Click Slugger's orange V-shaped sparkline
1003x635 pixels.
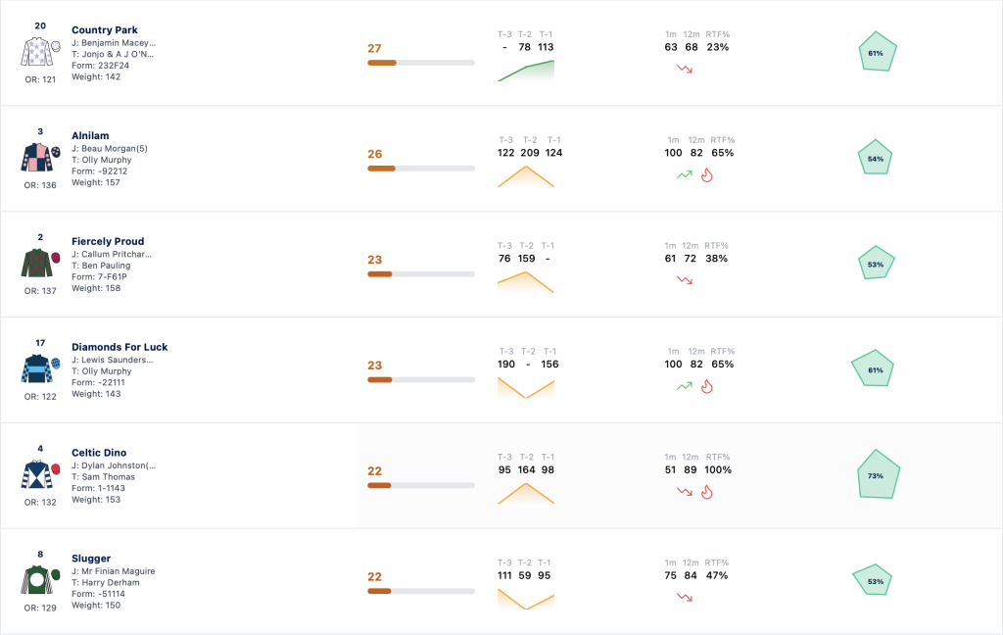526,599
